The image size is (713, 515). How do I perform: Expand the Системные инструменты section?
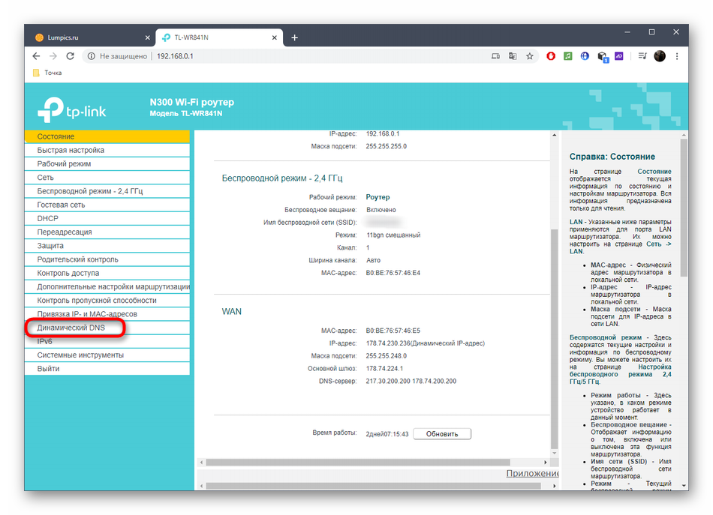point(80,355)
